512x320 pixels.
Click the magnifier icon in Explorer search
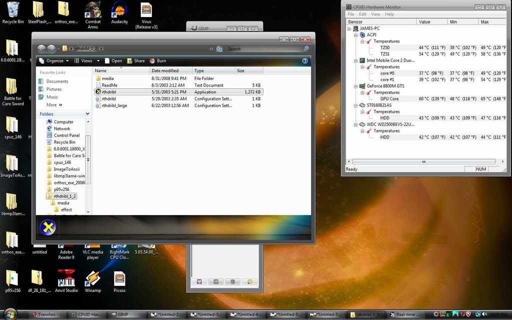(x=306, y=48)
